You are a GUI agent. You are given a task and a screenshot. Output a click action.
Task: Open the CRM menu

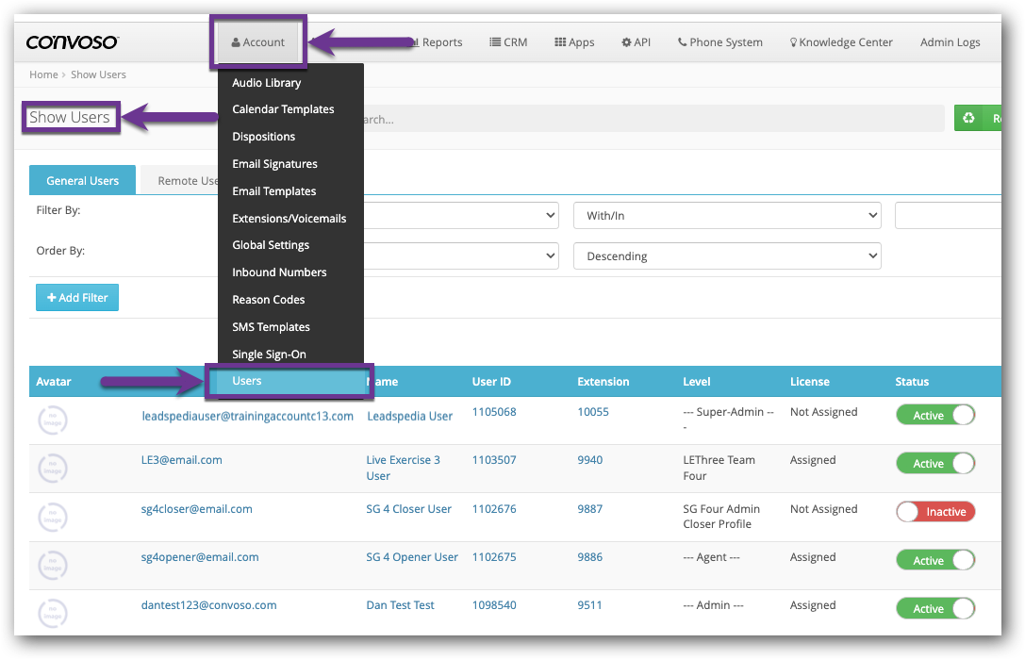(x=508, y=42)
